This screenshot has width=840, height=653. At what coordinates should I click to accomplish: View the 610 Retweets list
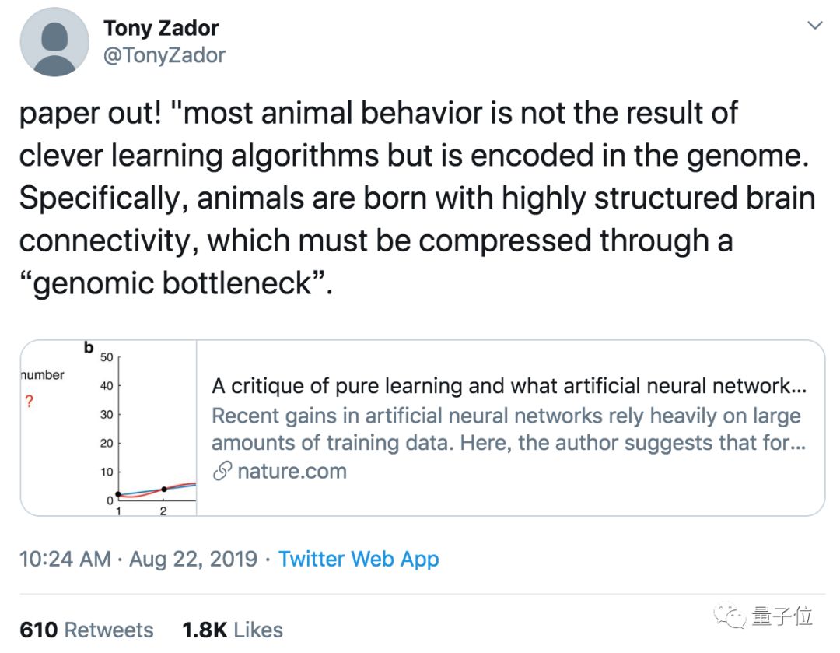(86, 630)
